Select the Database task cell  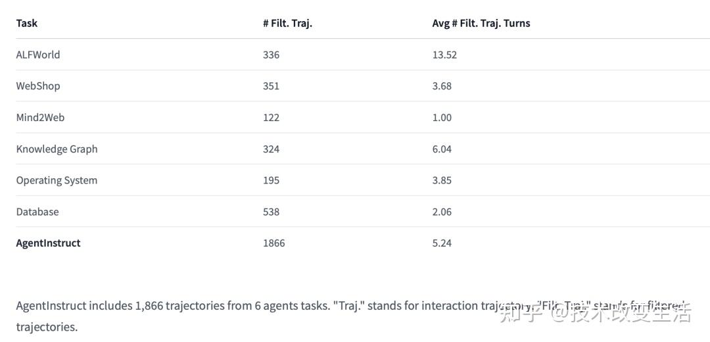(x=37, y=212)
